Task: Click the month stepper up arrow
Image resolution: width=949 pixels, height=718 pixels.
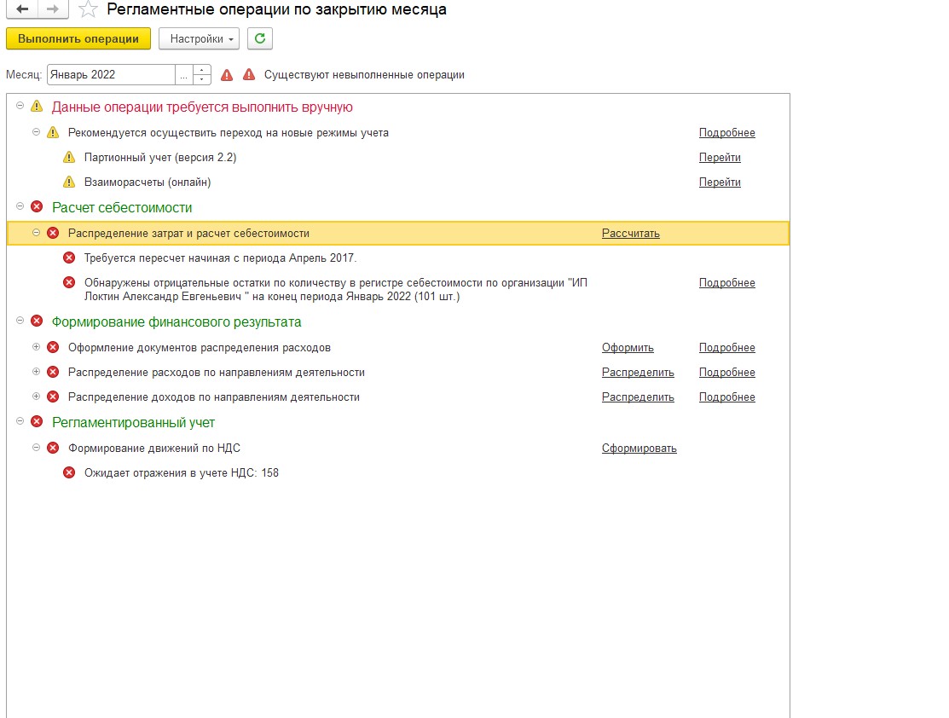Action: (x=202, y=70)
